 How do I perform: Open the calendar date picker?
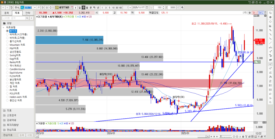pyautogui.click(x=147, y=7)
